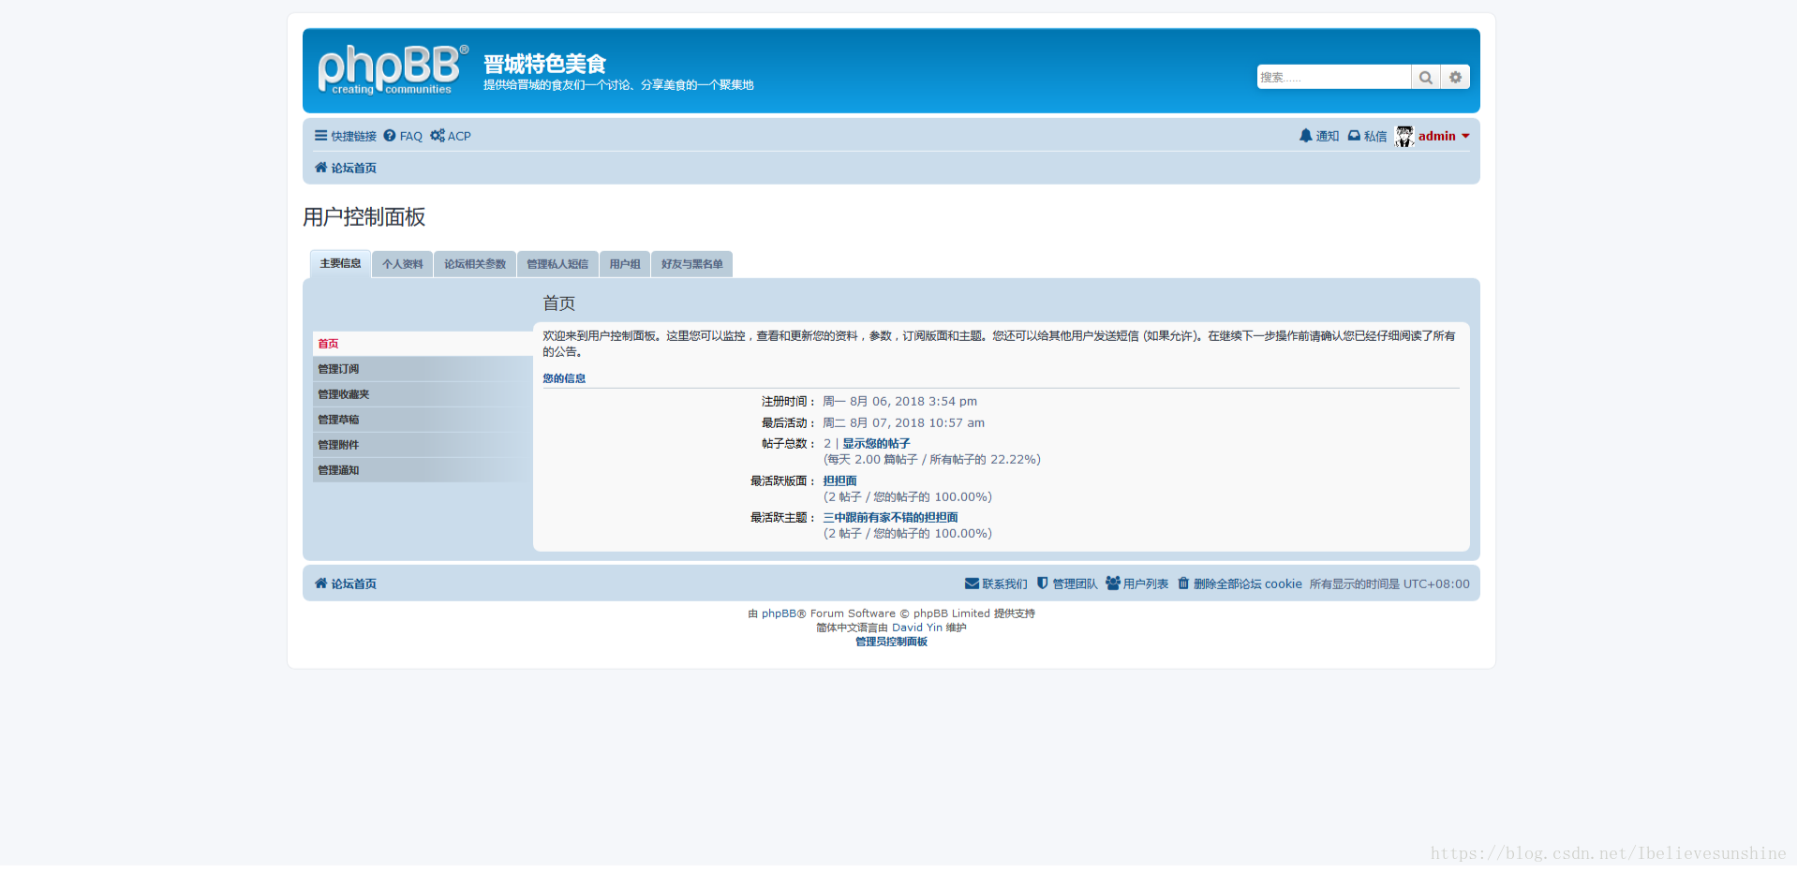Click the 管理团队 shield icon
Viewport: 1797px width, 872px height.
point(1042,584)
